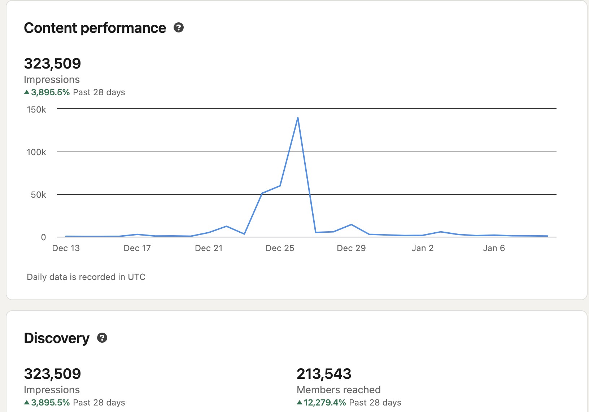This screenshot has width=589, height=412.
Task: Click the 150k y-axis label
Action: (36, 110)
